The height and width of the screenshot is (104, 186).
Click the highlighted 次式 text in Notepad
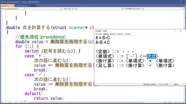[x=151, y=56]
